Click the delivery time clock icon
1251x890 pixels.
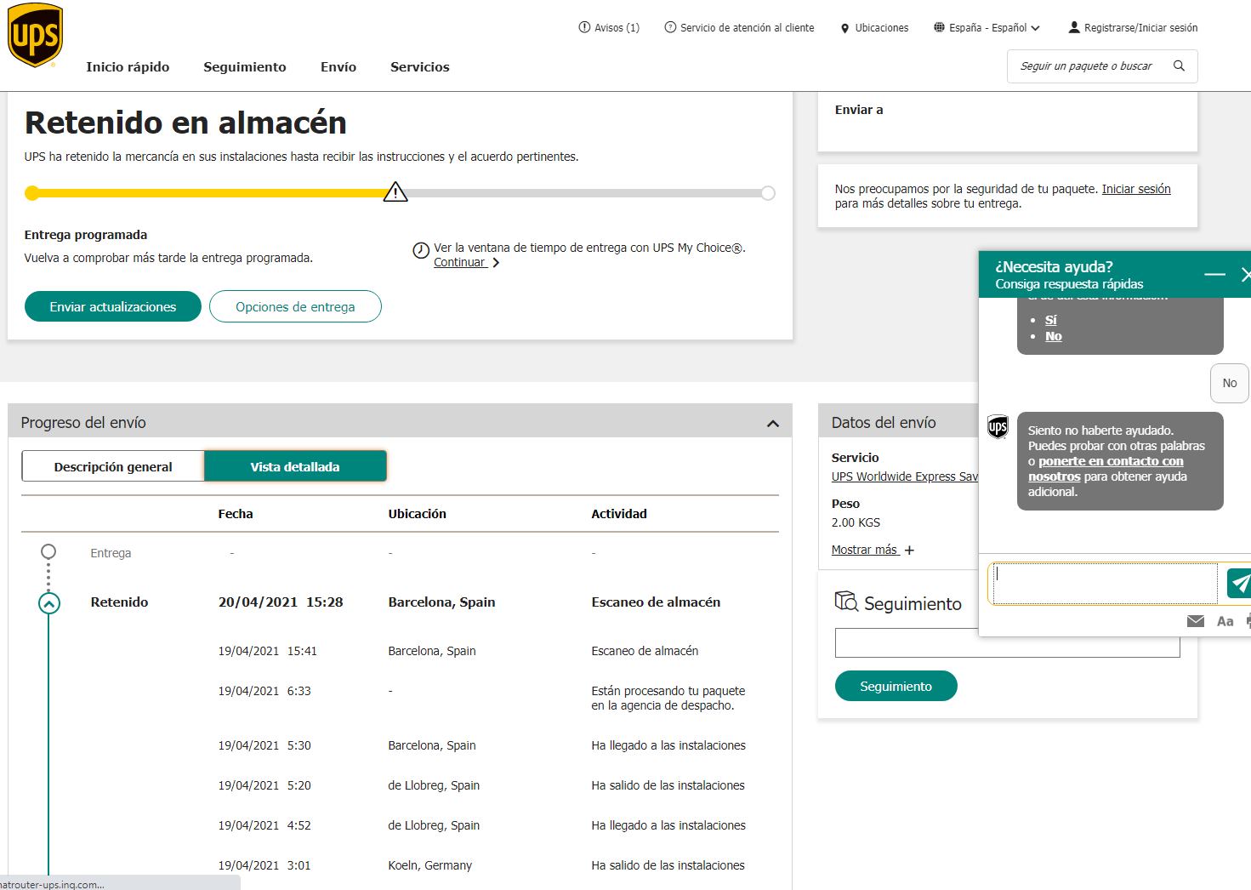point(421,250)
